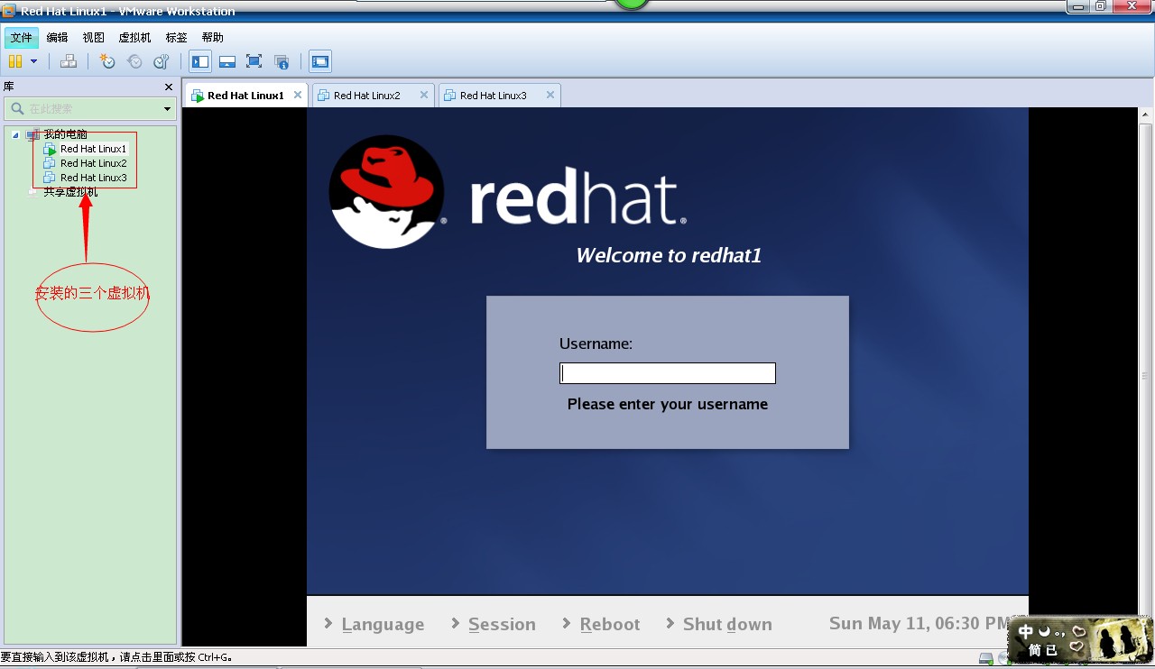This screenshot has width=1155, height=669.
Task: Click the vertical scrollbar of the VM view
Action: [x=1145, y=376]
